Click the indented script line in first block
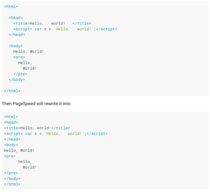Screen dimensions: 210x192 click(x=65, y=29)
